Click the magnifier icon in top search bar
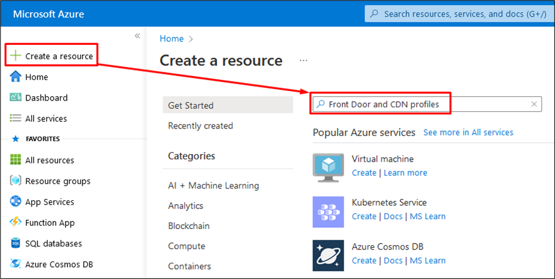The height and width of the screenshot is (279, 555). [x=374, y=14]
